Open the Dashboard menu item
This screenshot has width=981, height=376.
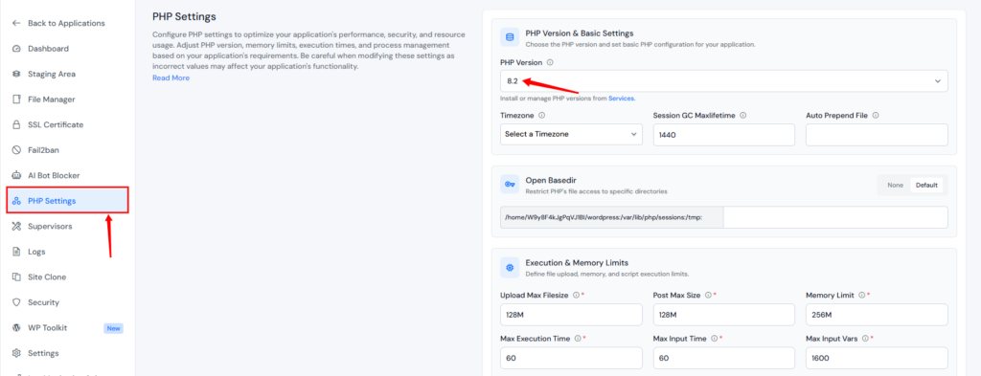click(48, 49)
